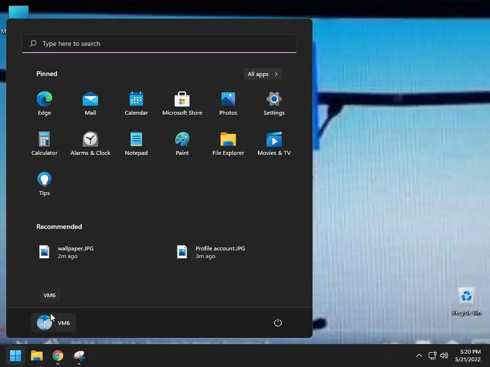Image resolution: width=490 pixels, height=367 pixels.
Task: Click the Type here to search box
Action: point(159,43)
